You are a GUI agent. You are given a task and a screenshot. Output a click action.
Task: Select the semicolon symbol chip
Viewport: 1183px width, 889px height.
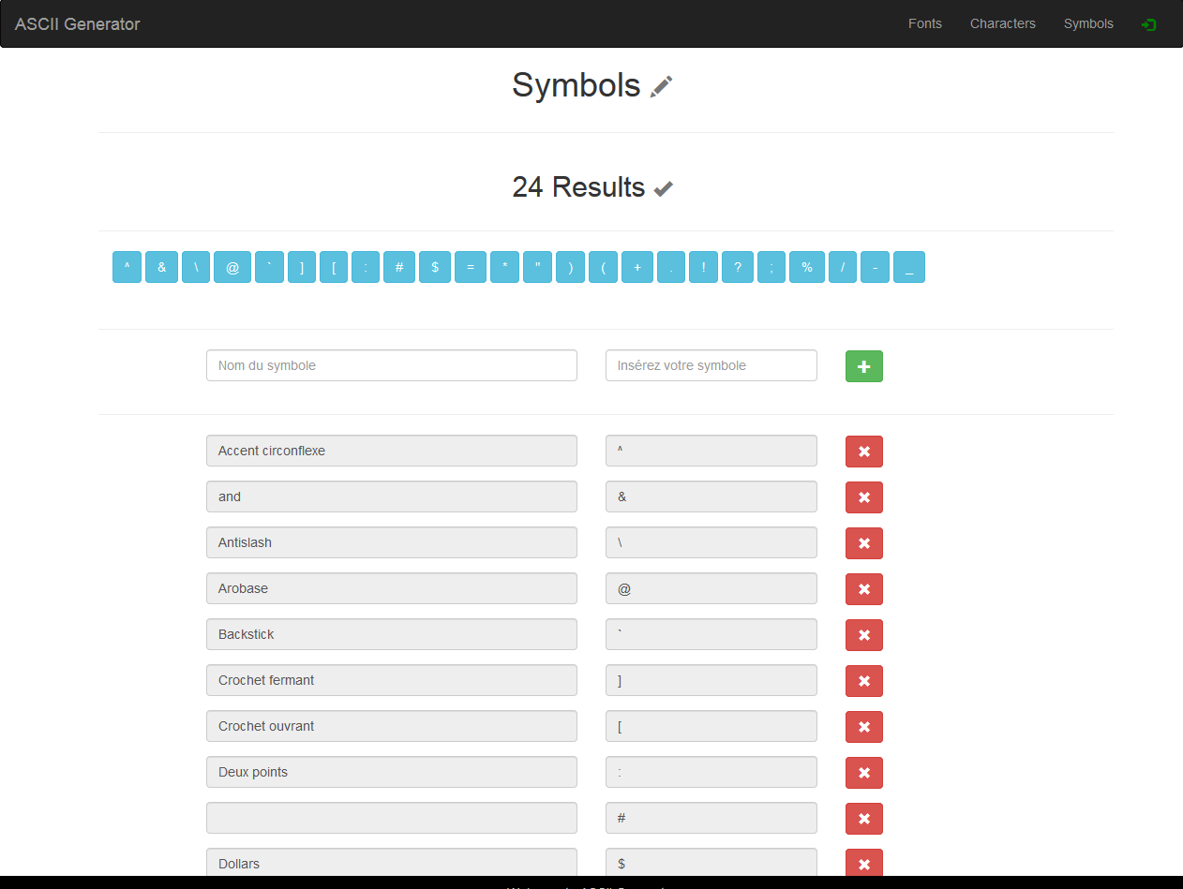click(771, 267)
